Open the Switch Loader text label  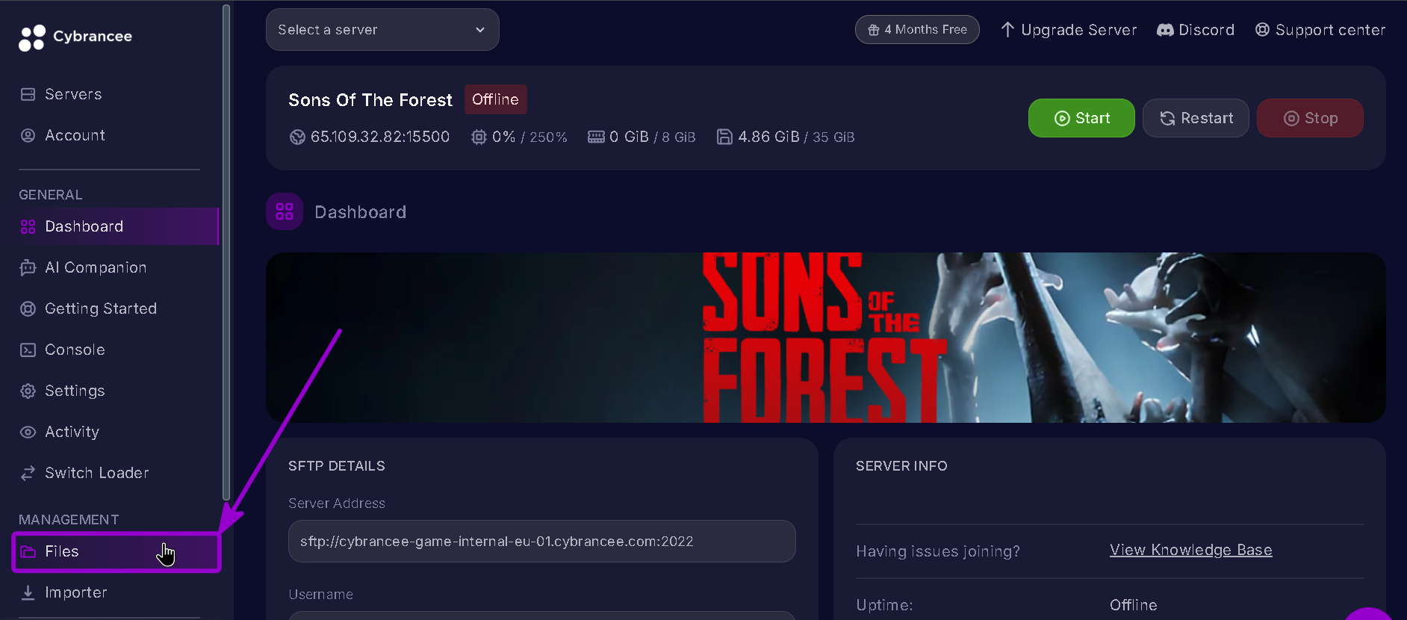(x=97, y=473)
